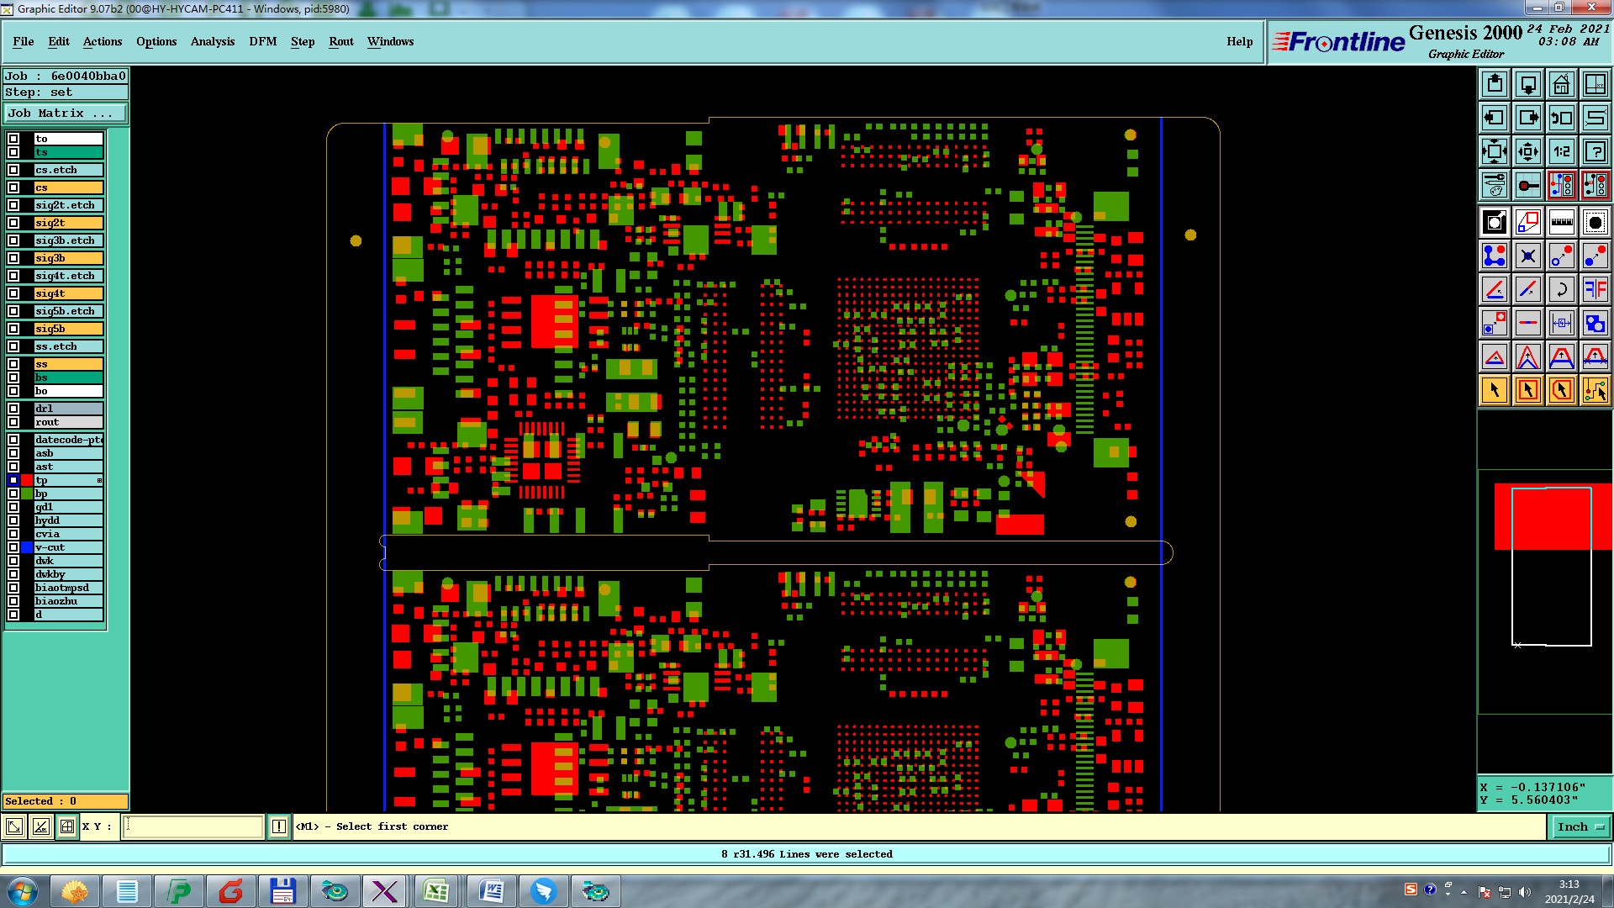This screenshot has width=1614, height=908.
Task: Click the exclamation mark button in command bar
Action: [x=279, y=826]
